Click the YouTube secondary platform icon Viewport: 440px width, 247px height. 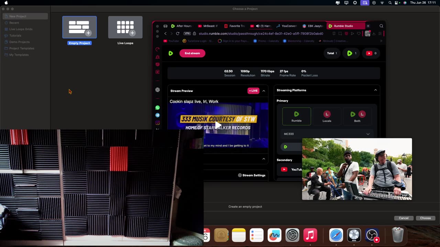point(284,169)
